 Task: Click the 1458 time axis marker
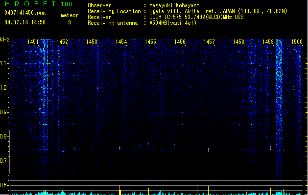point(238,42)
